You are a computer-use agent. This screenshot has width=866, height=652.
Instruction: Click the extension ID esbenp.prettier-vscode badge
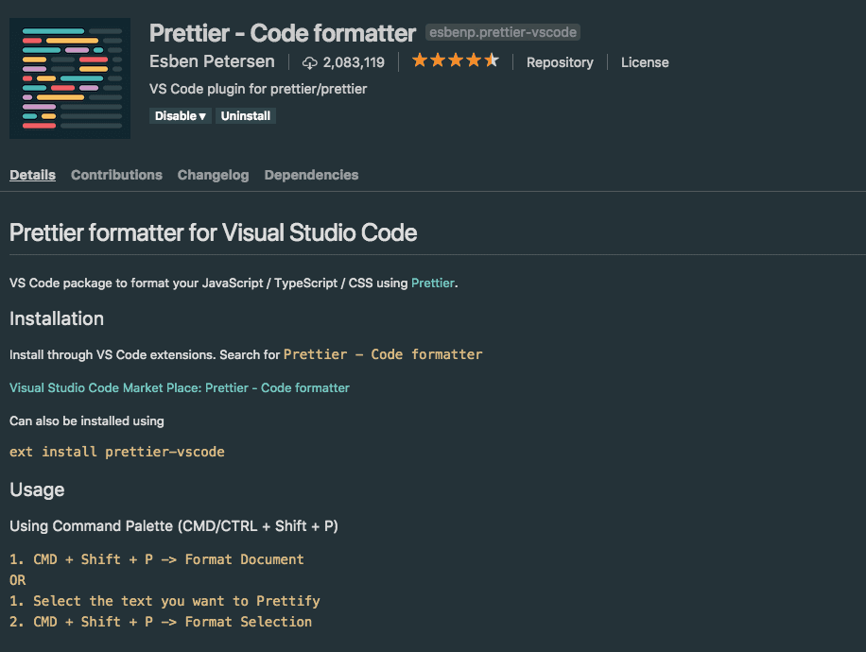[x=503, y=32]
